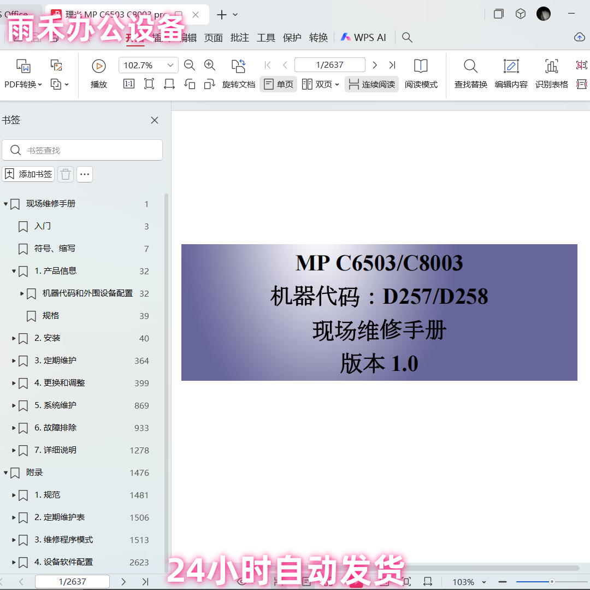Close the 书签 bookmarks panel

tap(154, 120)
